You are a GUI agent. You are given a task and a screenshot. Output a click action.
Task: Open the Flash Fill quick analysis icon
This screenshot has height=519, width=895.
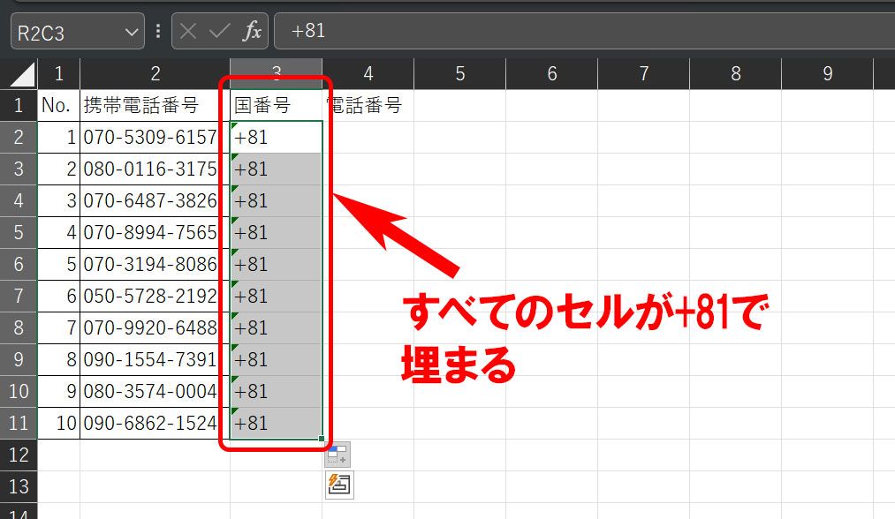tap(339, 485)
